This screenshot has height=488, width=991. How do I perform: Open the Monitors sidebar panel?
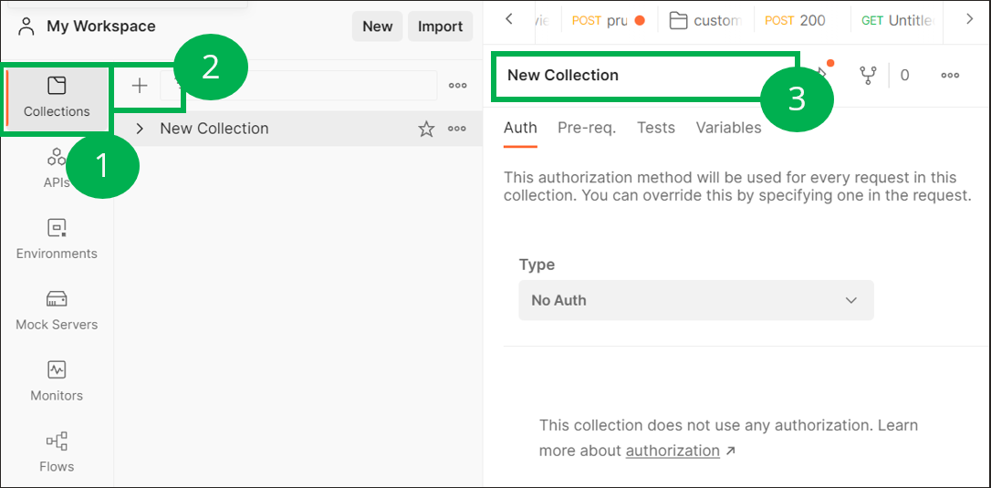57,381
